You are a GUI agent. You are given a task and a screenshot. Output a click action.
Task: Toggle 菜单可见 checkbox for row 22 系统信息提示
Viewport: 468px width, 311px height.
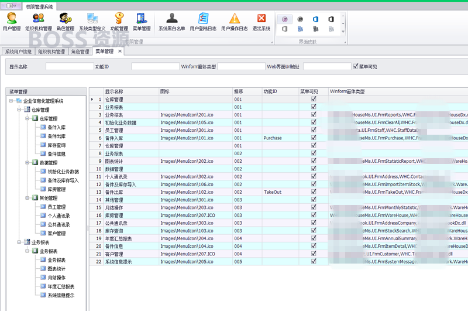pyautogui.click(x=314, y=261)
